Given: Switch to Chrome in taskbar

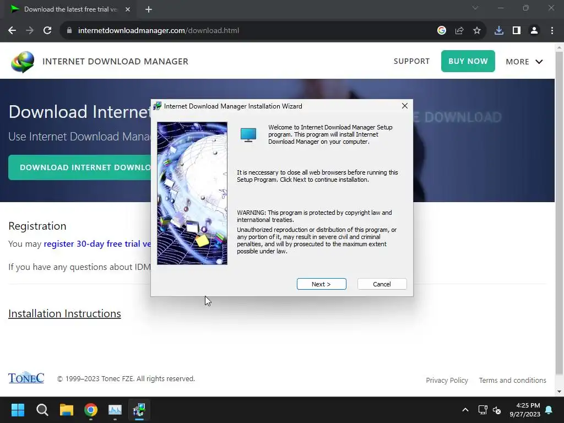Looking at the screenshot, I should click(91, 410).
